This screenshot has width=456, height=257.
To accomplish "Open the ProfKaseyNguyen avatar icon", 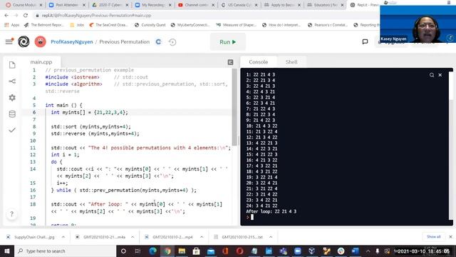I will [x=41, y=41].
